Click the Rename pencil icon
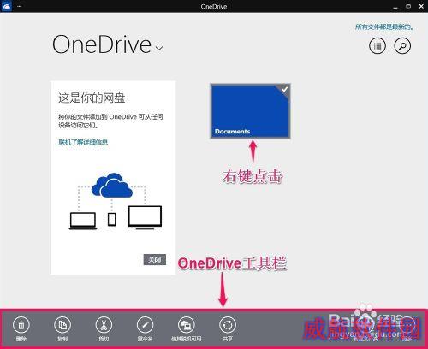Screen dimensions: 428x349 [145, 325]
